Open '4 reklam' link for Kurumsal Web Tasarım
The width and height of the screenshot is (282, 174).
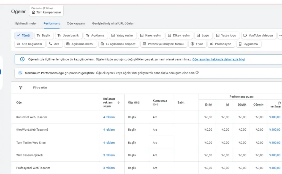tap(109, 117)
